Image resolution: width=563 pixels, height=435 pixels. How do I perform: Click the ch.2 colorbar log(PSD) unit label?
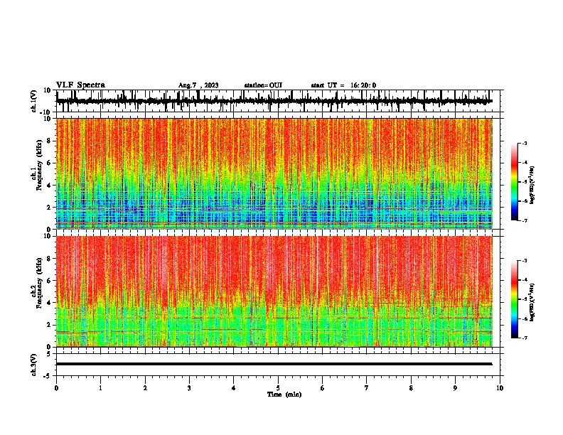click(532, 302)
